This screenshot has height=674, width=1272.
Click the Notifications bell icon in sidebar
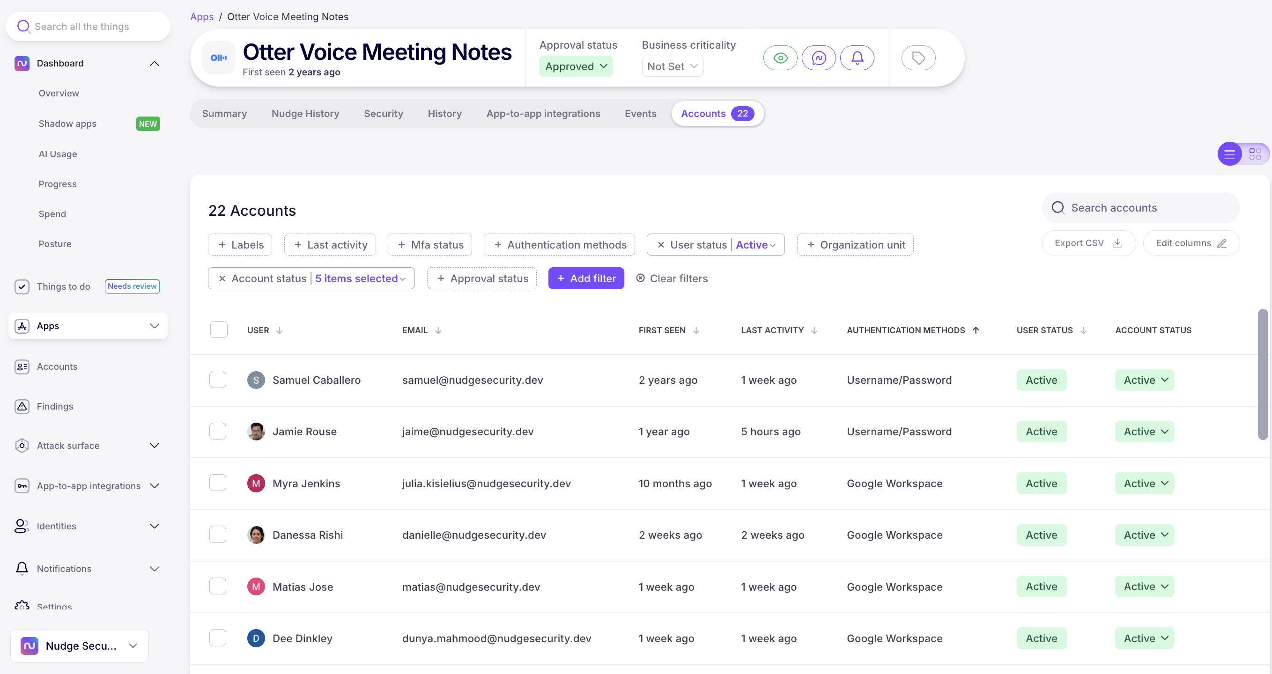[22, 568]
